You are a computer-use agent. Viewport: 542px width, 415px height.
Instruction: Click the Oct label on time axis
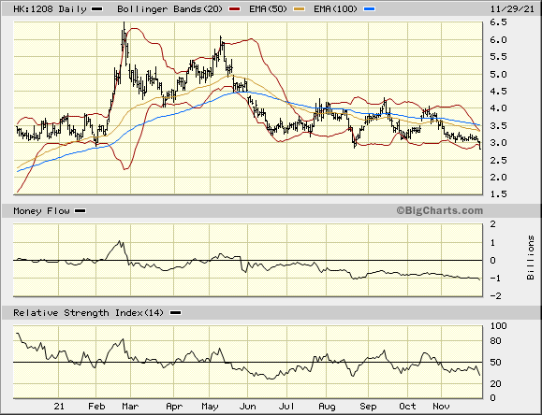click(x=407, y=406)
